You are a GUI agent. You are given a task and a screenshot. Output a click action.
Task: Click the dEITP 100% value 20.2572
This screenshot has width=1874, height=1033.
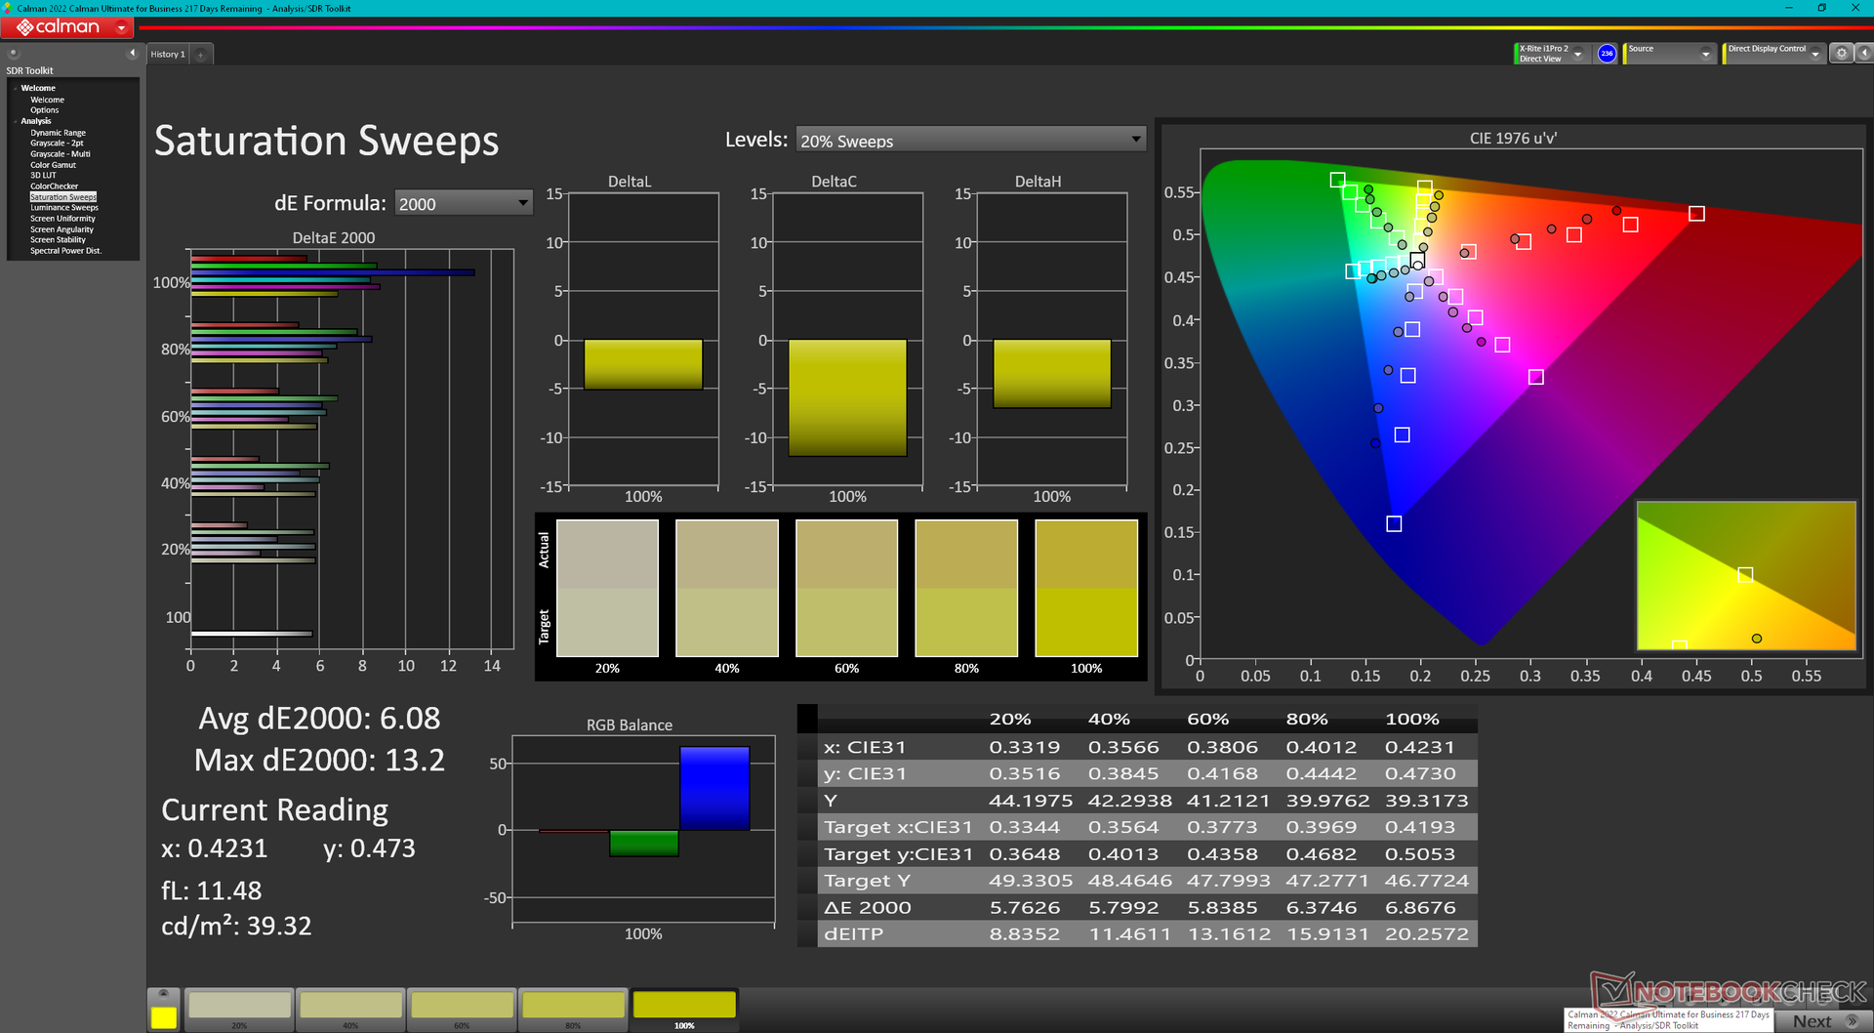pos(1426,933)
